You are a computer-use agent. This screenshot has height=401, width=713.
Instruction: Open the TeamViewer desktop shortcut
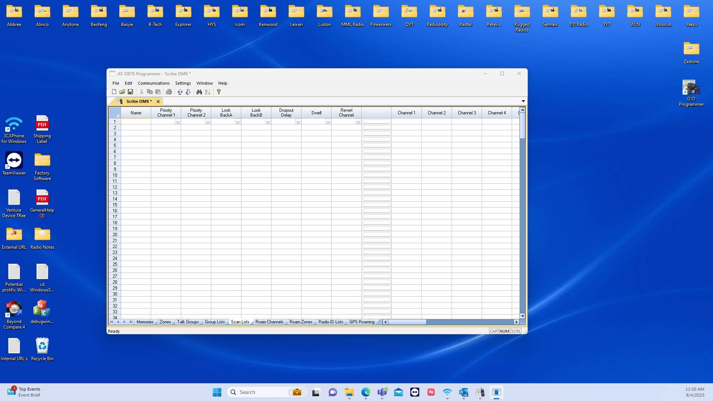coord(14,163)
